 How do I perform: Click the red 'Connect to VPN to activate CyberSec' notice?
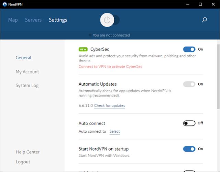(x=110, y=67)
